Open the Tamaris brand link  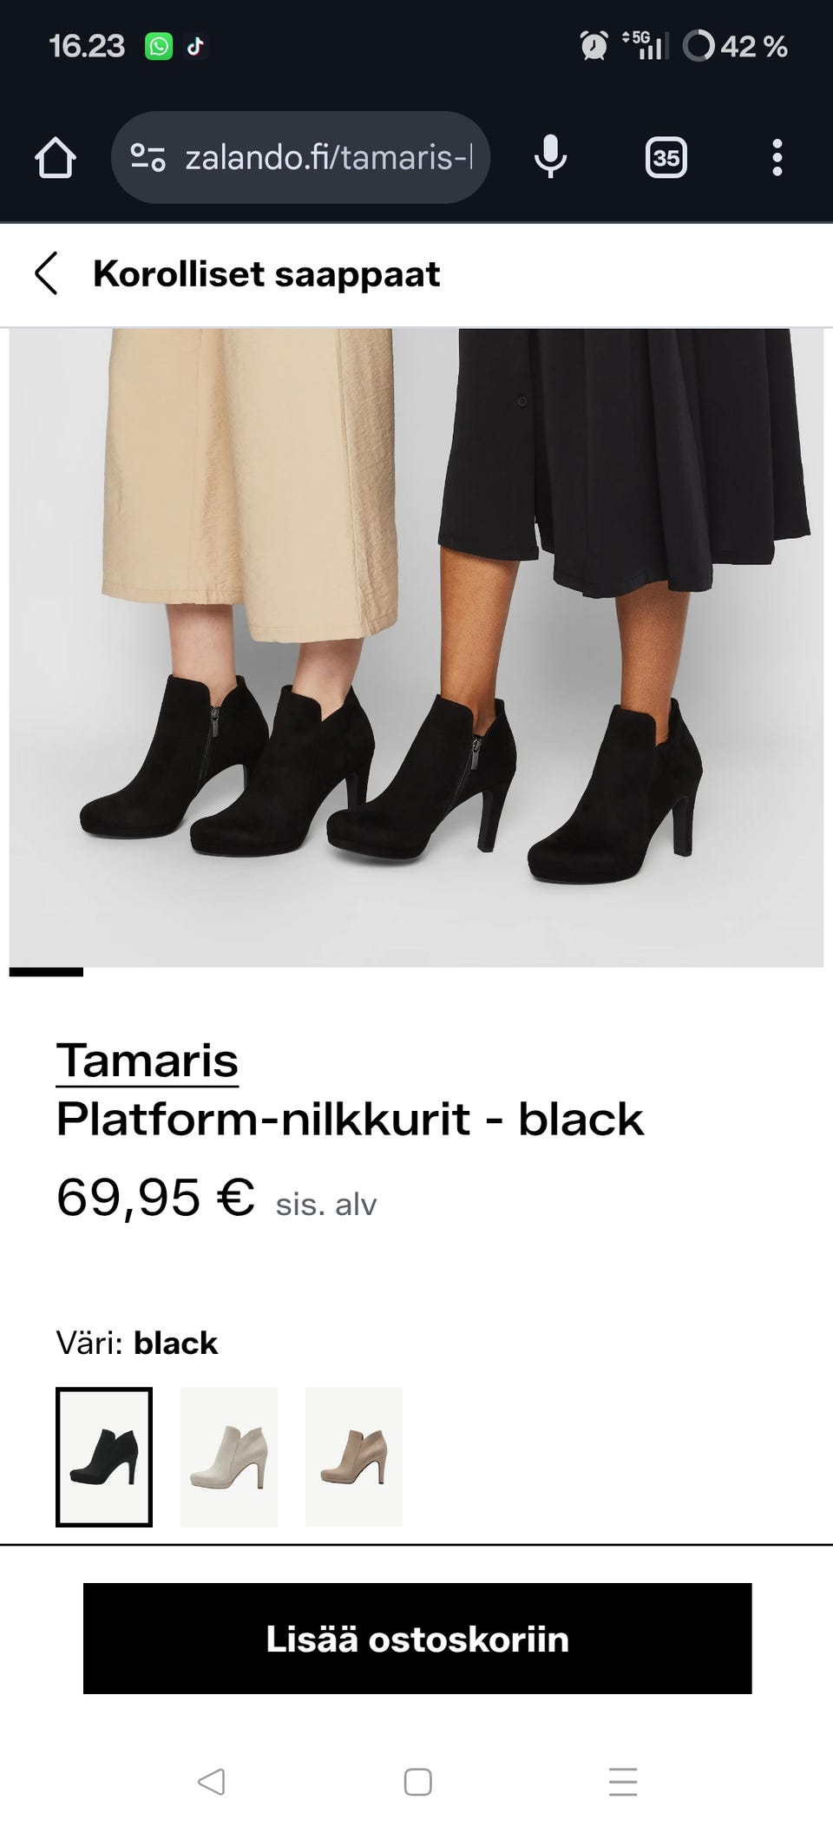tap(147, 1061)
